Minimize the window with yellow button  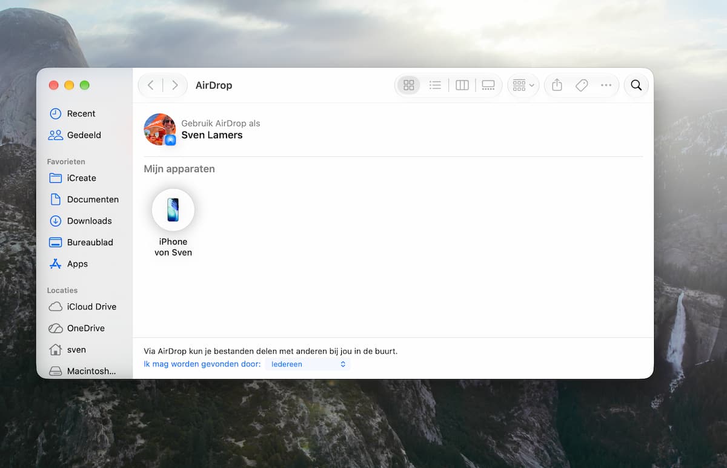click(x=69, y=85)
